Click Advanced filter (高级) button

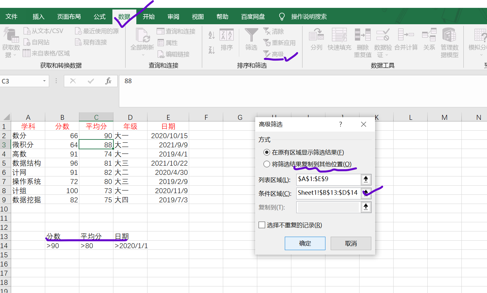point(273,54)
